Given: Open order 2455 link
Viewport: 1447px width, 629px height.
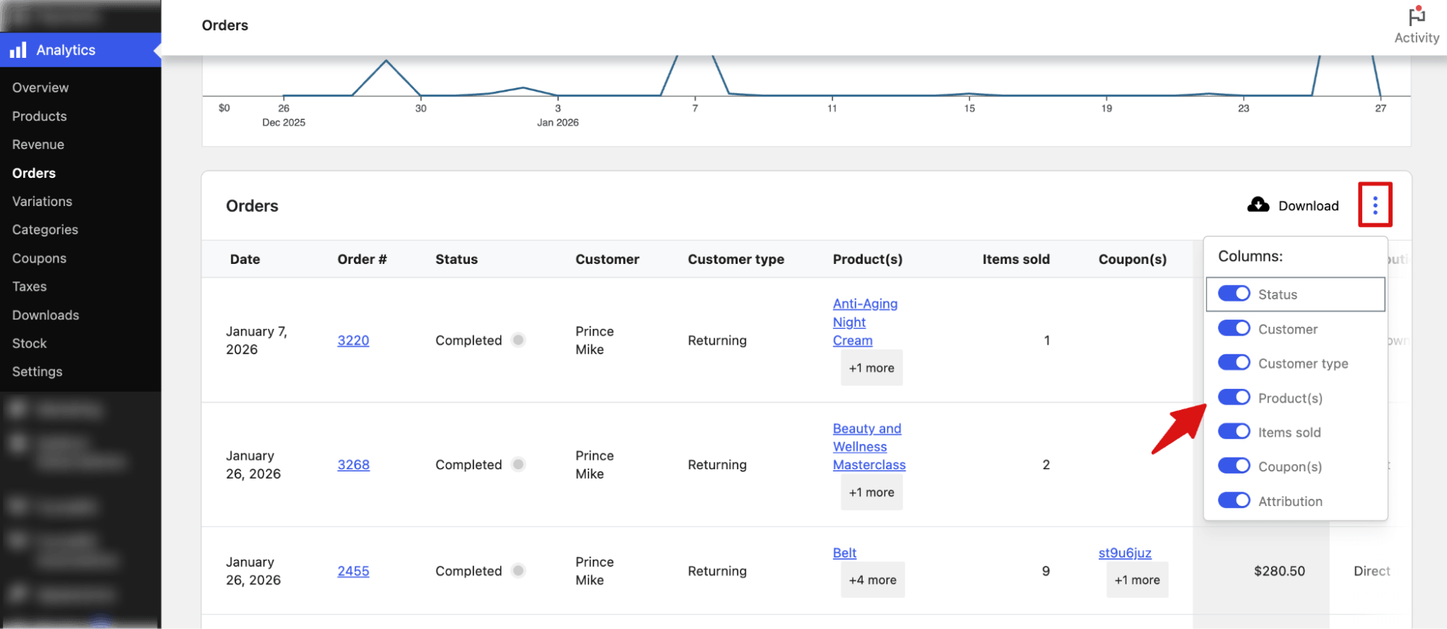Looking at the screenshot, I should point(353,570).
